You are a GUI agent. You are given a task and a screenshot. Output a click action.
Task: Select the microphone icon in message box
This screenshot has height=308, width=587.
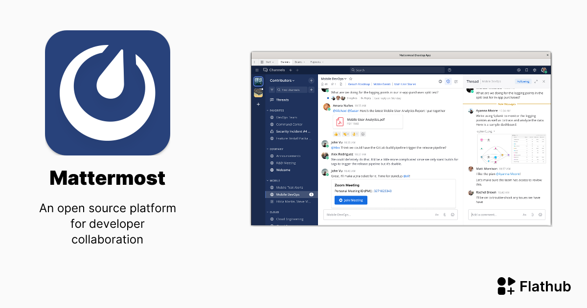click(445, 215)
